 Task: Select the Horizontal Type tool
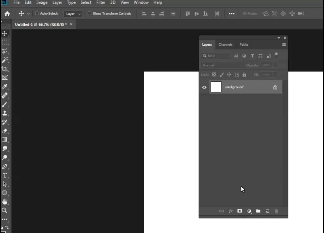coord(5,175)
